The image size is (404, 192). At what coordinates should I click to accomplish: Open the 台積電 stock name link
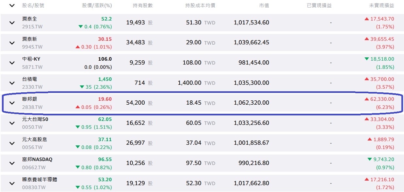coord(29,79)
